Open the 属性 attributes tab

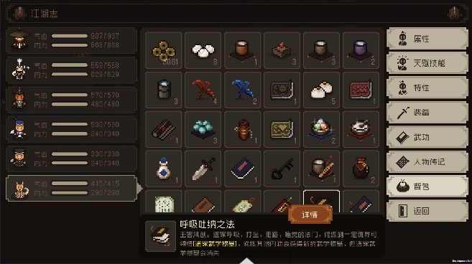pos(427,39)
